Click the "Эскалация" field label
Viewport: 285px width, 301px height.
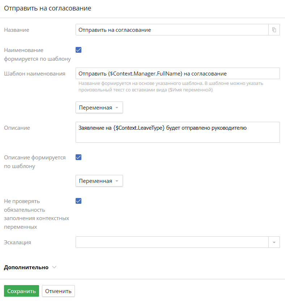(17, 242)
